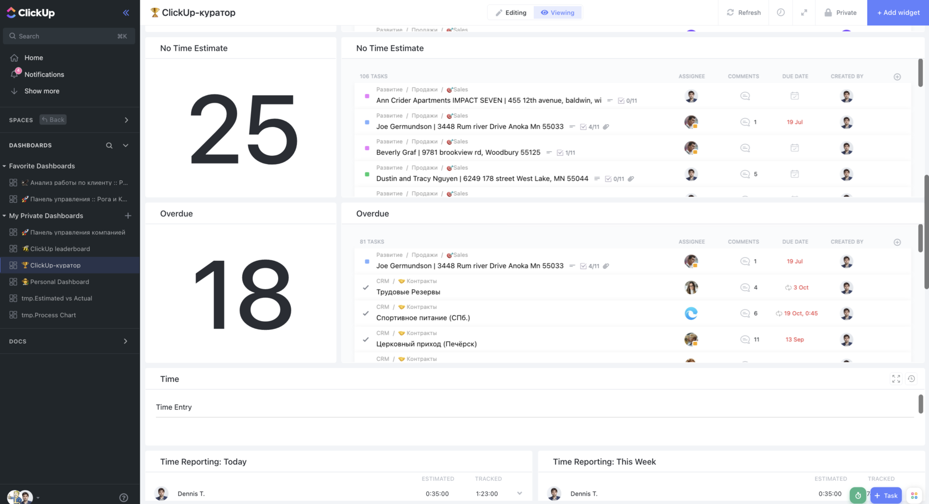Image resolution: width=929 pixels, height=504 pixels.
Task: Click the purple status square of Beverly Graf
Action: point(367,148)
